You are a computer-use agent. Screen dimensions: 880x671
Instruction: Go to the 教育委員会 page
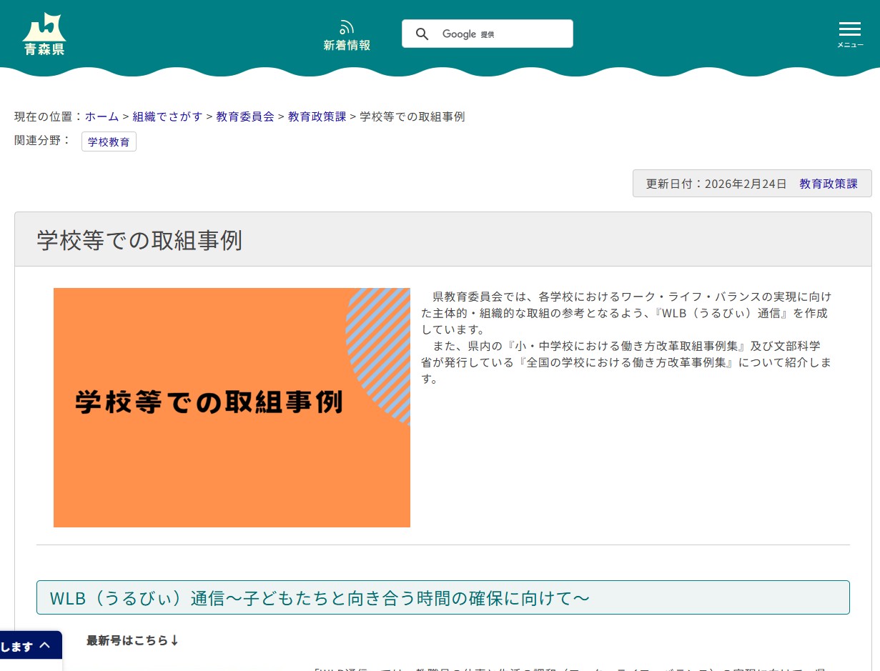[x=245, y=116]
